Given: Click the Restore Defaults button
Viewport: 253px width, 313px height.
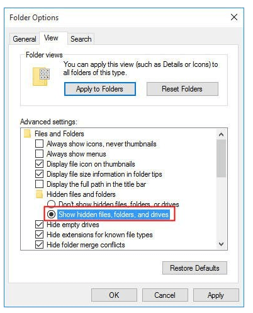Looking at the screenshot, I should pyautogui.click(x=194, y=268).
